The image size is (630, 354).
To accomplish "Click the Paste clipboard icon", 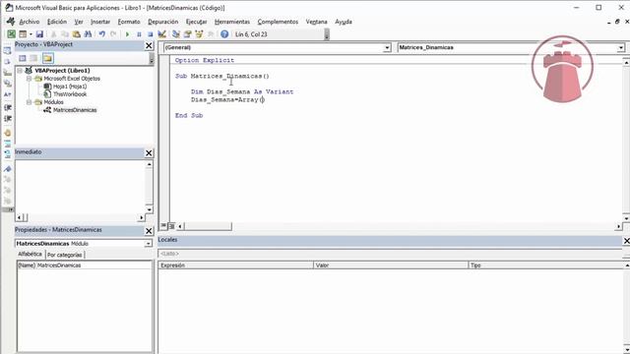I will 76,34.
